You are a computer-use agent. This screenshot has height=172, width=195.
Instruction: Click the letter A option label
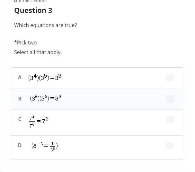[20, 78]
